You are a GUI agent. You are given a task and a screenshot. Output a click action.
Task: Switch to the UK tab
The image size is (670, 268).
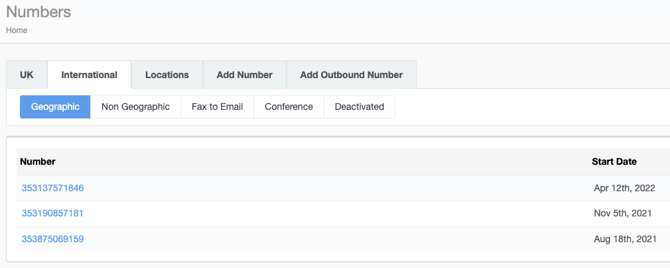[27, 75]
